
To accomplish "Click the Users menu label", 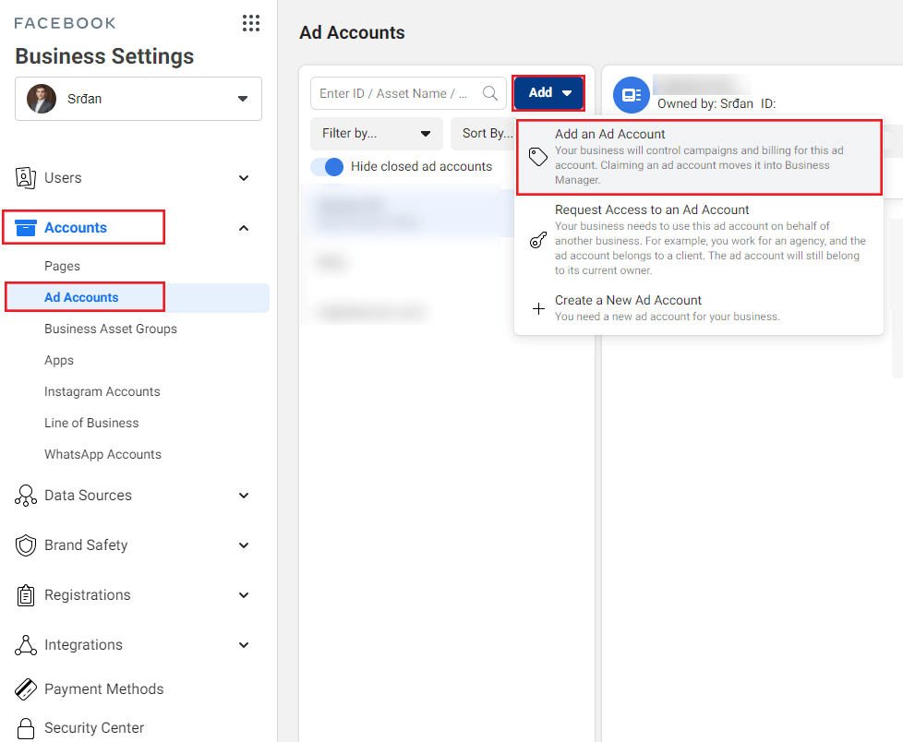I will point(63,178).
